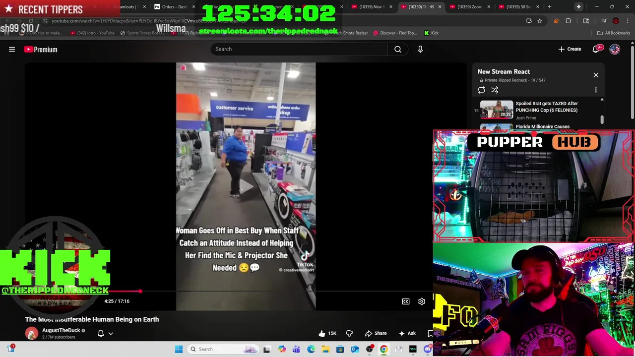This screenshot has width=635, height=357.
Task: Click the Windows taskbar Search box
Action: pos(223,349)
